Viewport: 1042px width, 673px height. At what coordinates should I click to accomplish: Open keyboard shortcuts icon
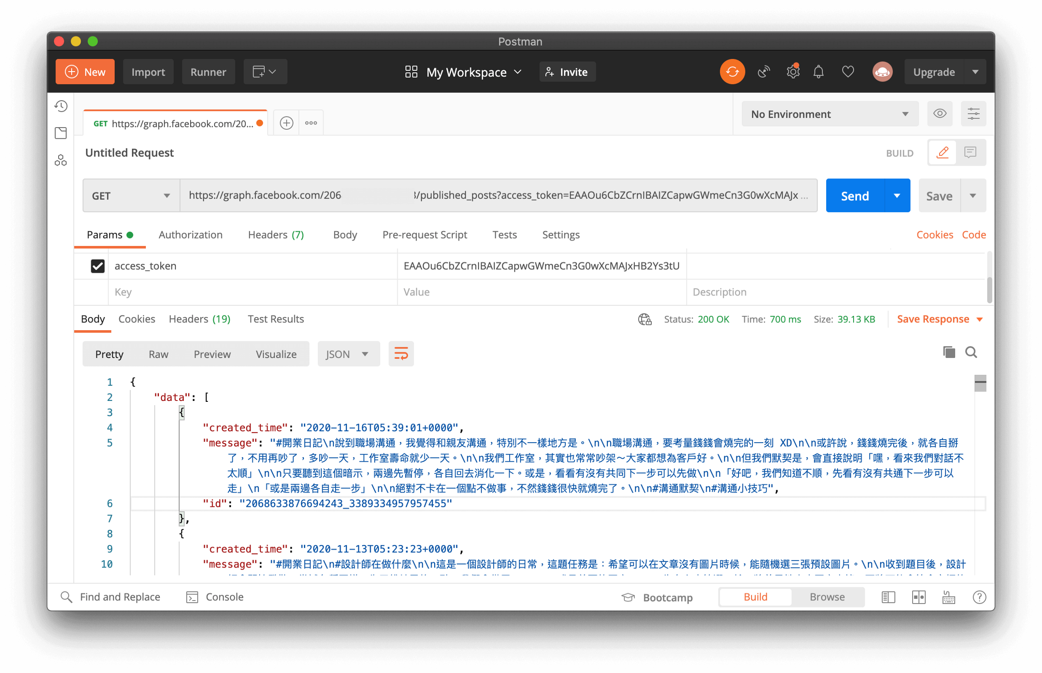pos(948,597)
